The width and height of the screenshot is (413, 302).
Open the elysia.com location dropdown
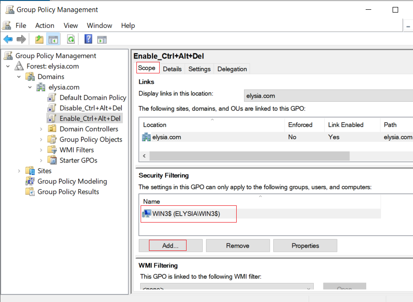pyautogui.click(x=328, y=96)
